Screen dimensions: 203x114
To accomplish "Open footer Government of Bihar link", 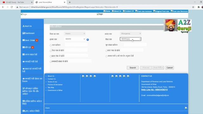I will (x=55, y=90).
